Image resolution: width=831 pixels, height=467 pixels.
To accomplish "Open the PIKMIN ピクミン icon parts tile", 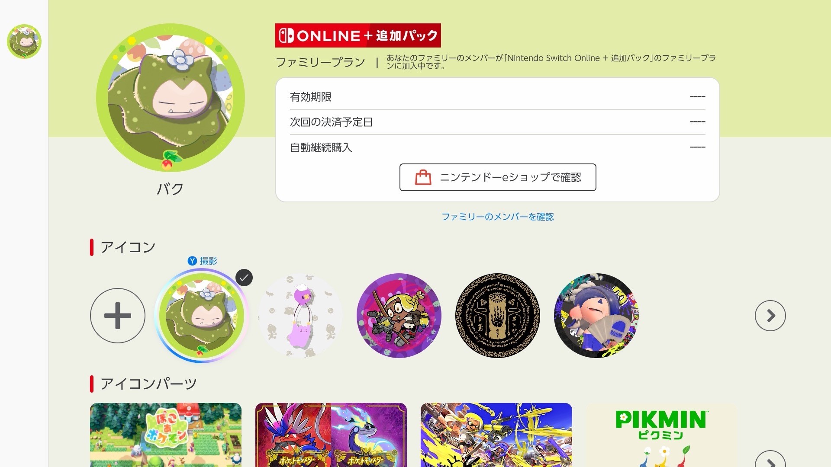I will coord(662,435).
